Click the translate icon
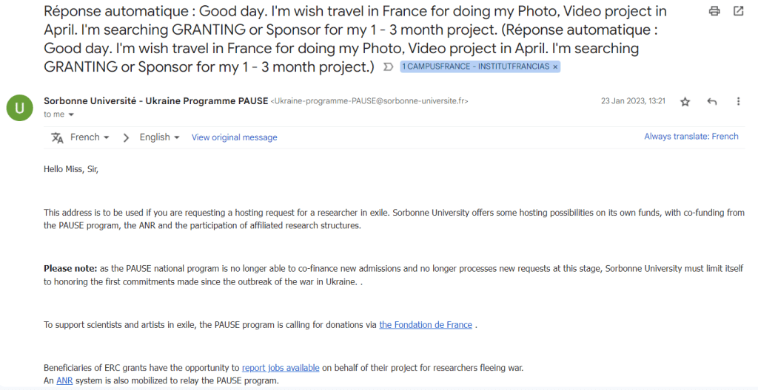The image size is (758, 390). pos(57,137)
